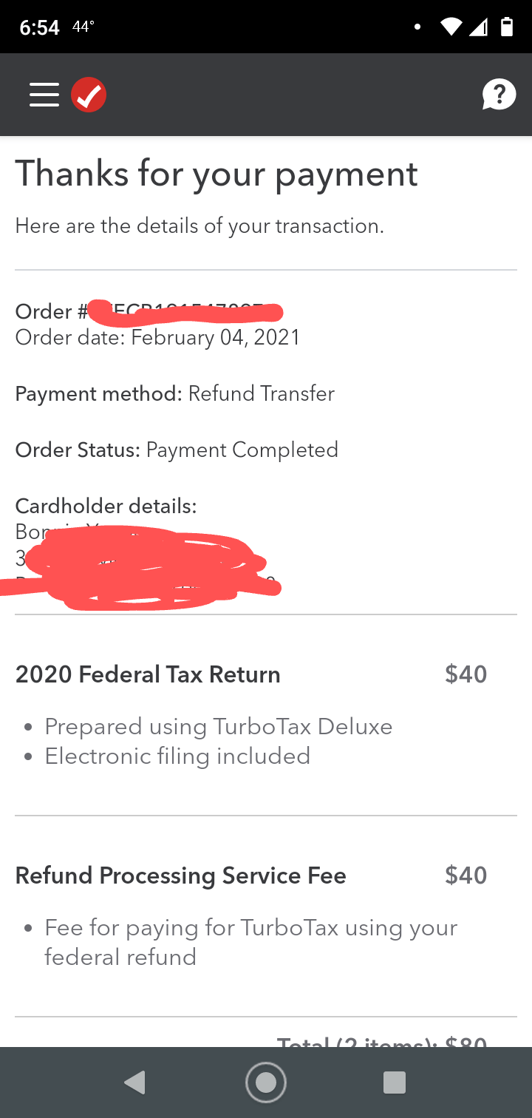Tap the Payment method Refund Transfer line
Viewport: 532px width, 1118px height.
pyautogui.click(x=175, y=393)
